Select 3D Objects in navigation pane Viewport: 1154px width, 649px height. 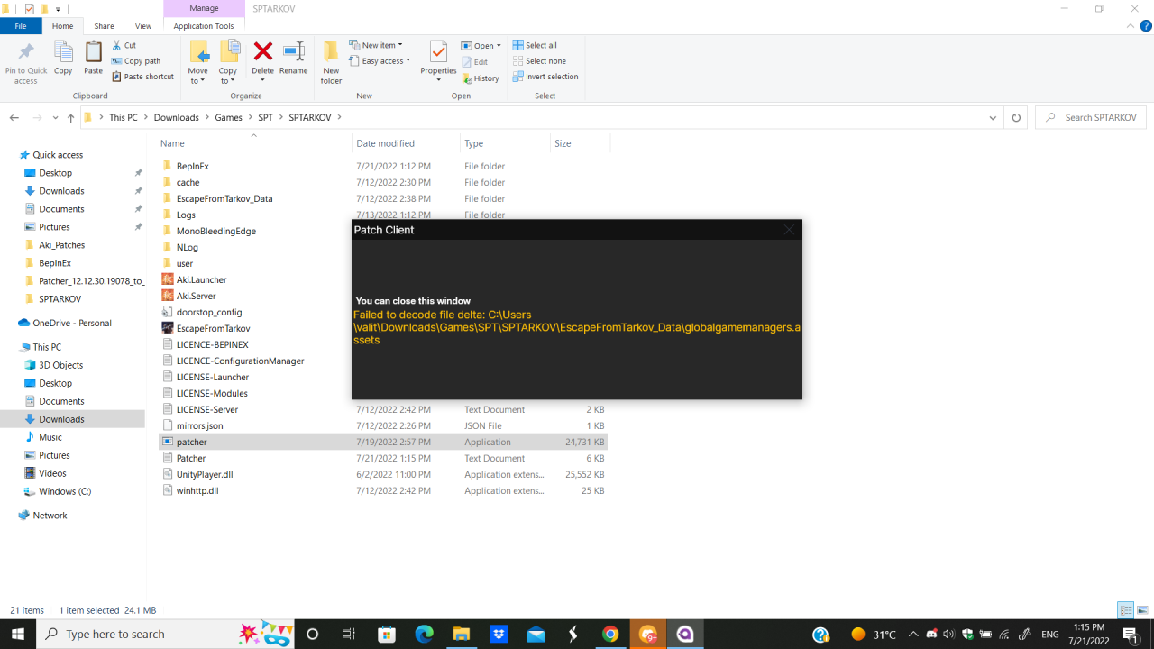(x=60, y=365)
